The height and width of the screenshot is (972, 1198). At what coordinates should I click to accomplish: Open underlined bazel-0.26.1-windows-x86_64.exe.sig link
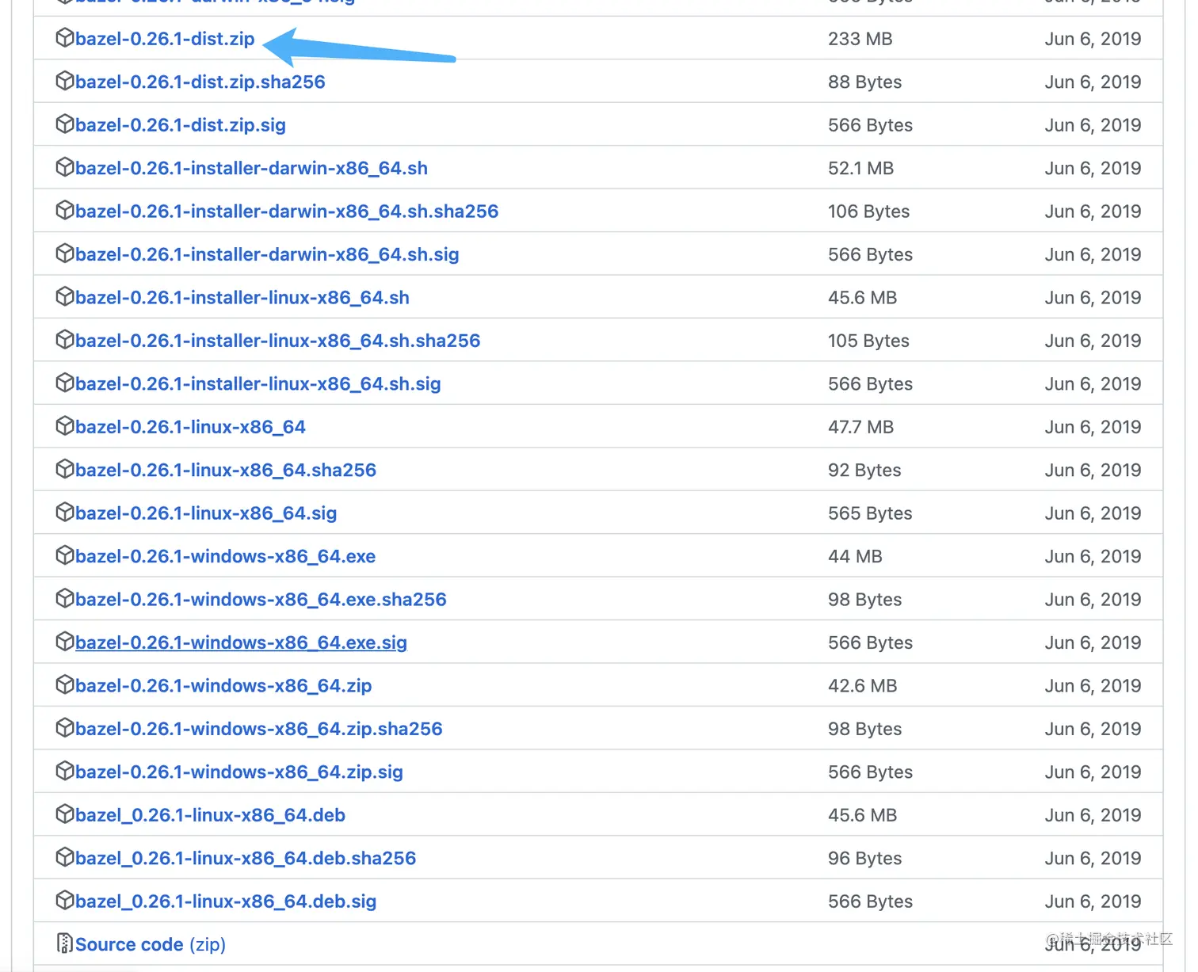(241, 642)
